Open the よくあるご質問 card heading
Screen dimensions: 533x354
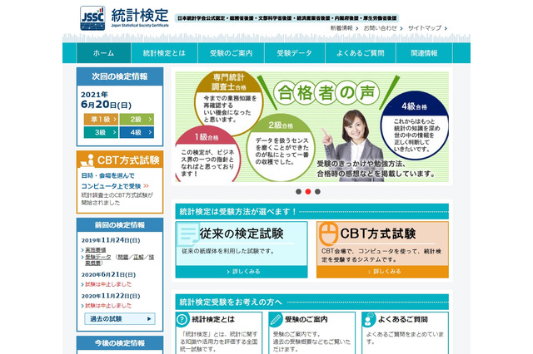(403, 319)
